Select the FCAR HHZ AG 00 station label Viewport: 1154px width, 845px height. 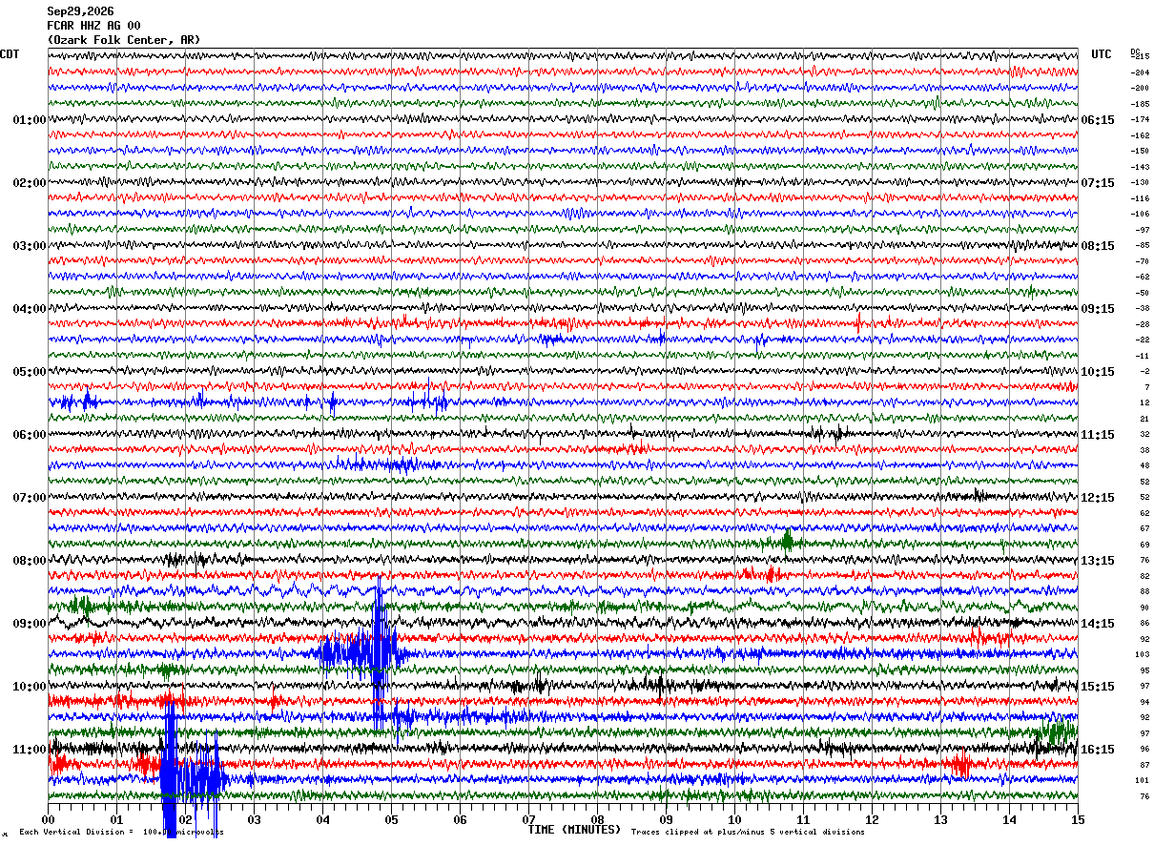93,26
